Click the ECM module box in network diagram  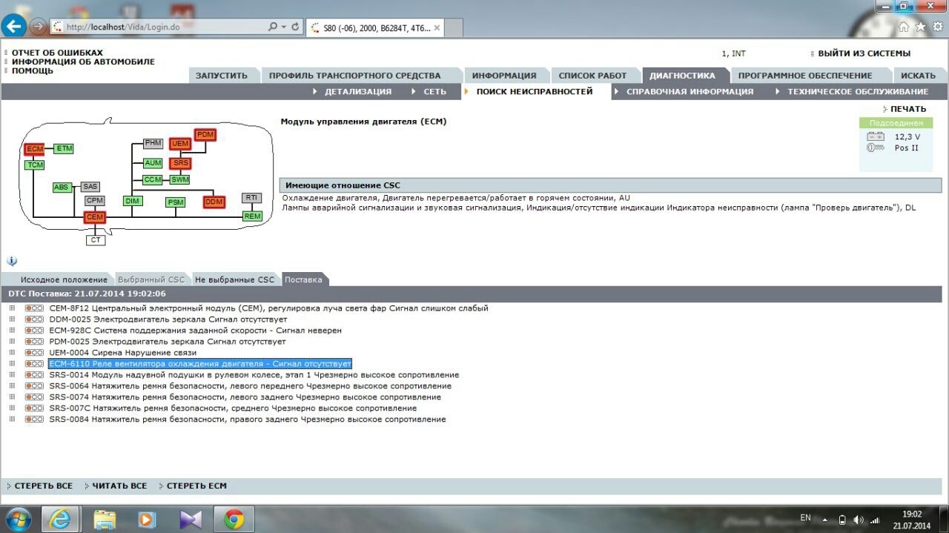coord(35,149)
